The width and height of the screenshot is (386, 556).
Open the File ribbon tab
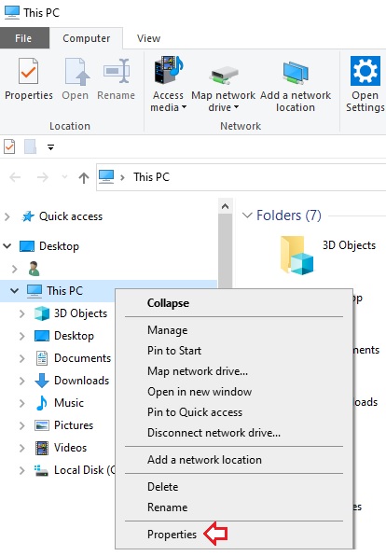point(23,38)
